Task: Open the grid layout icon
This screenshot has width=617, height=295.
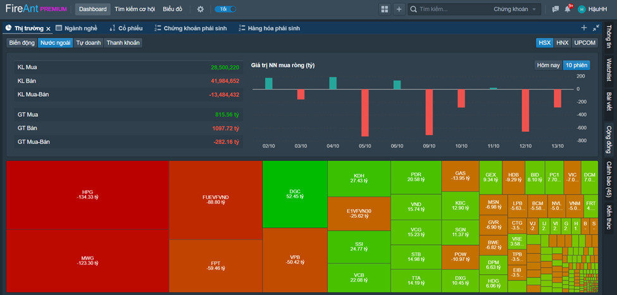Action: coord(385,9)
